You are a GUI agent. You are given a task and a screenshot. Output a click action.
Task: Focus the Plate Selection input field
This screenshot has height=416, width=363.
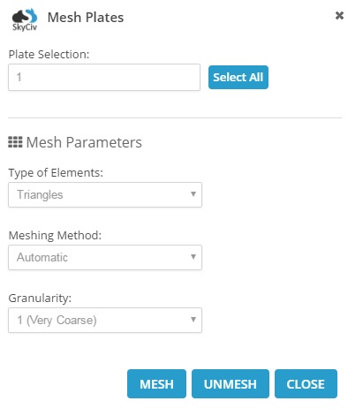tap(104, 78)
